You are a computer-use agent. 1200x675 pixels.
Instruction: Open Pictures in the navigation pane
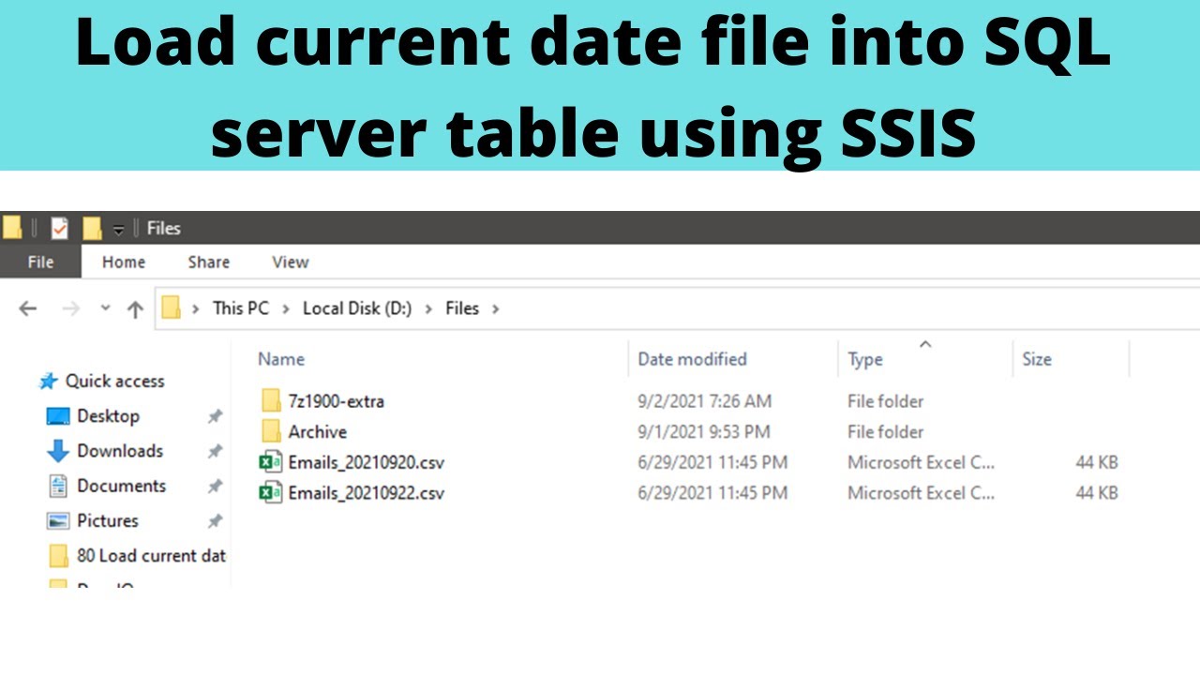[x=108, y=519]
